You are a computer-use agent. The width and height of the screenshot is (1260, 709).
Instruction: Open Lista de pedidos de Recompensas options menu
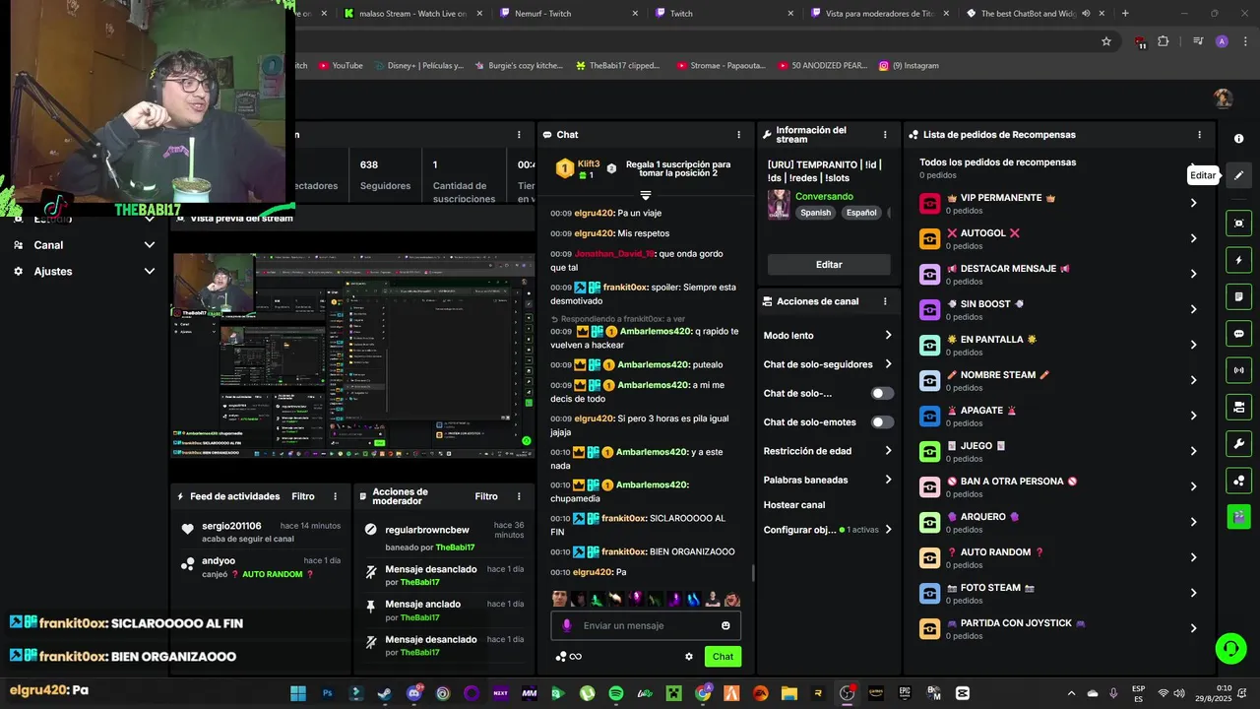[x=1199, y=135]
